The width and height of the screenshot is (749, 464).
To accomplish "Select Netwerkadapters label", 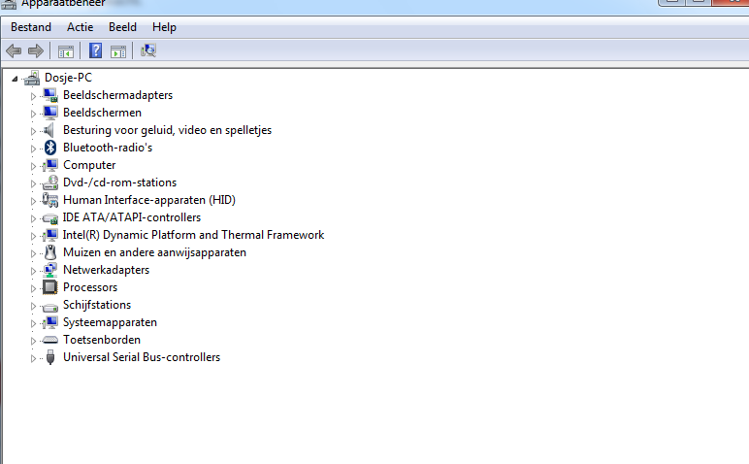I will coord(106,270).
